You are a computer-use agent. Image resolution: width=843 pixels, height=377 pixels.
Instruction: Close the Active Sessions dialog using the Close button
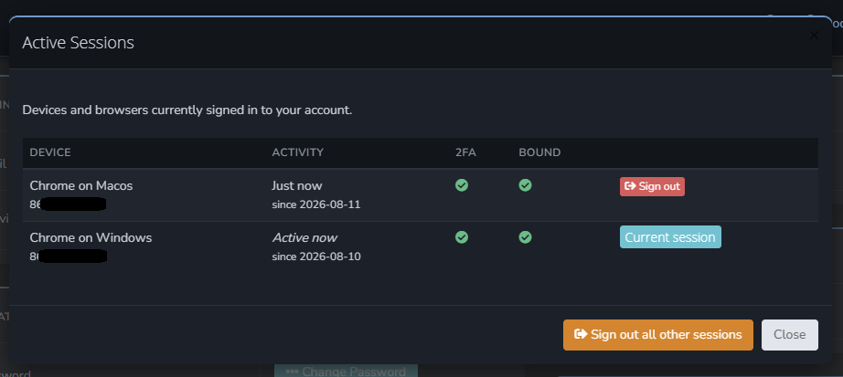(x=790, y=335)
